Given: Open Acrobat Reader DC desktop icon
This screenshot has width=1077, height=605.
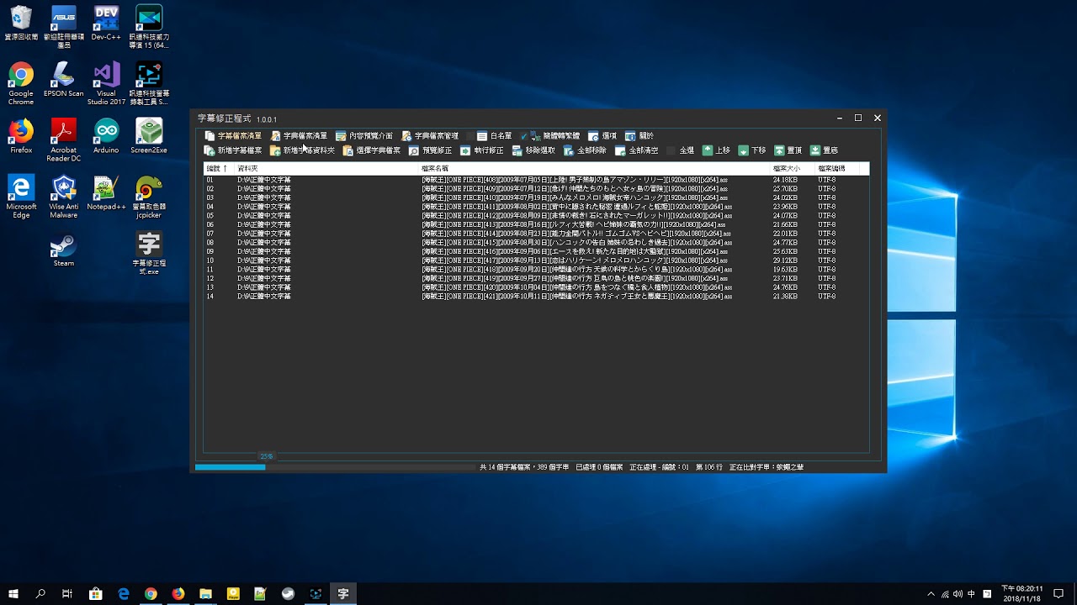Looking at the screenshot, I should [x=64, y=139].
